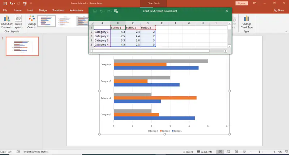Click the Series 1 header cell
The image size is (289, 155).
[x=118, y=28]
